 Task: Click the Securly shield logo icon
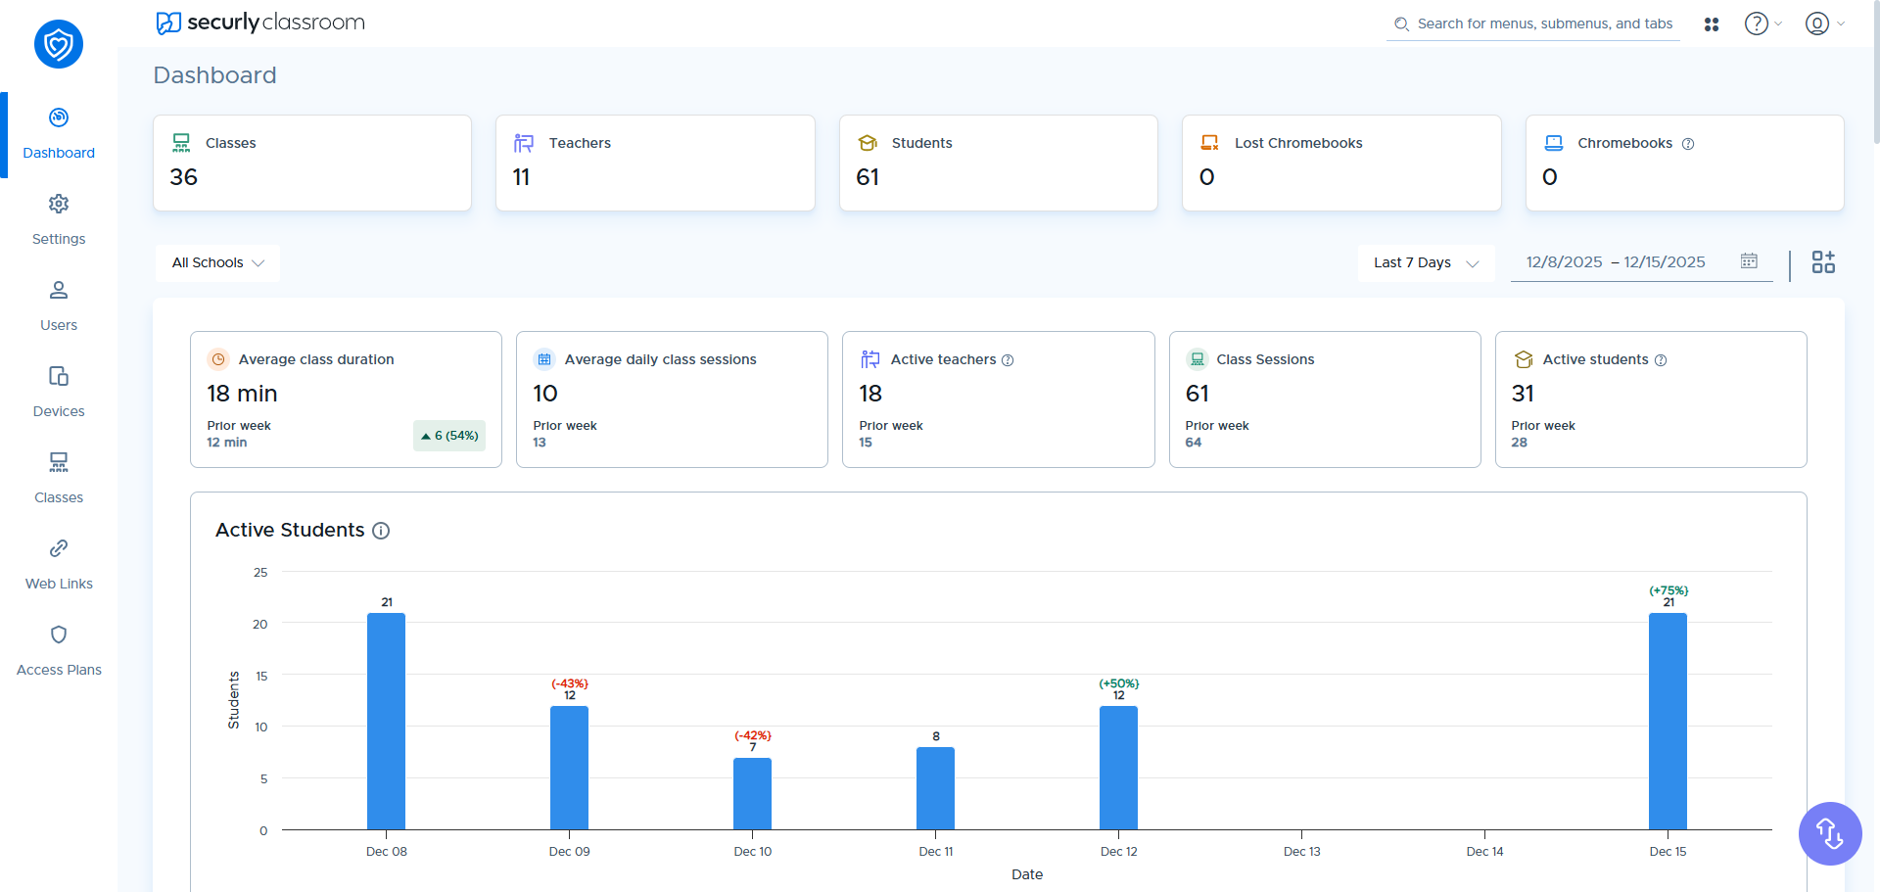(59, 44)
